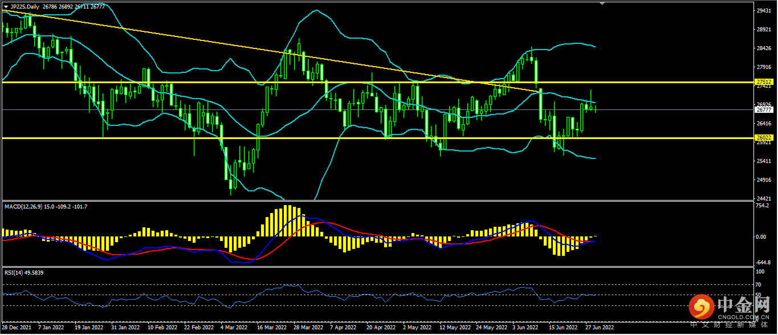The image size is (778, 335).
Task: Click the -644.8 MACD scale value
Action: [763, 263]
